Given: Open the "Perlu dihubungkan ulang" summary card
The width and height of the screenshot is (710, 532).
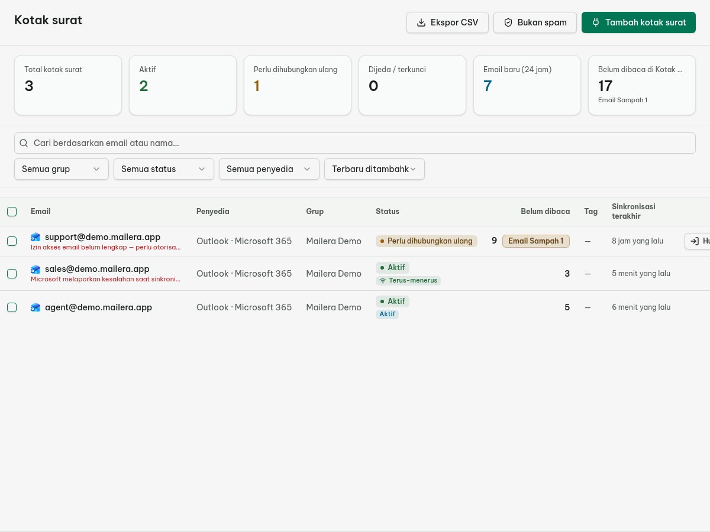Looking at the screenshot, I should [x=298, y=85].
